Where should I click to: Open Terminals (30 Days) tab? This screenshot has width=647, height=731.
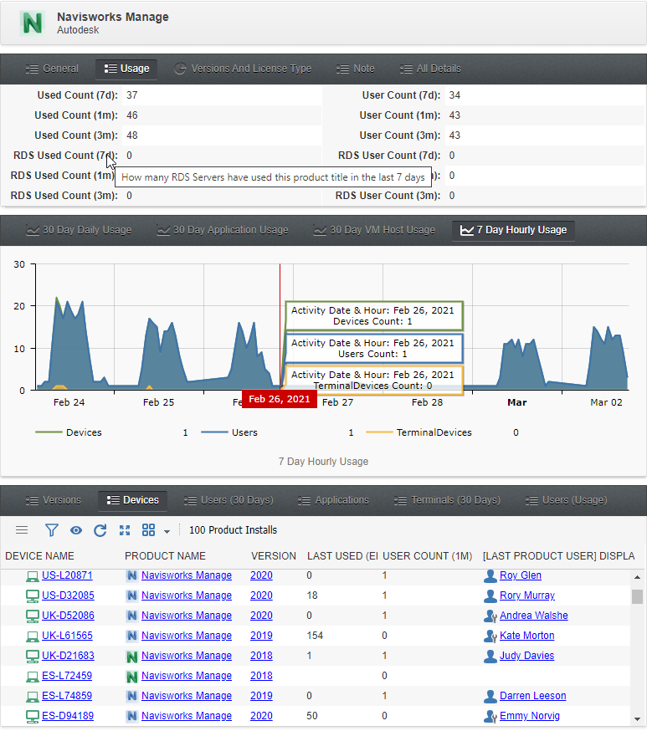click(x=447, y=500)
